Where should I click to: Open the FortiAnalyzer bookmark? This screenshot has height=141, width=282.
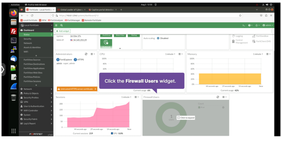[56, 20]
